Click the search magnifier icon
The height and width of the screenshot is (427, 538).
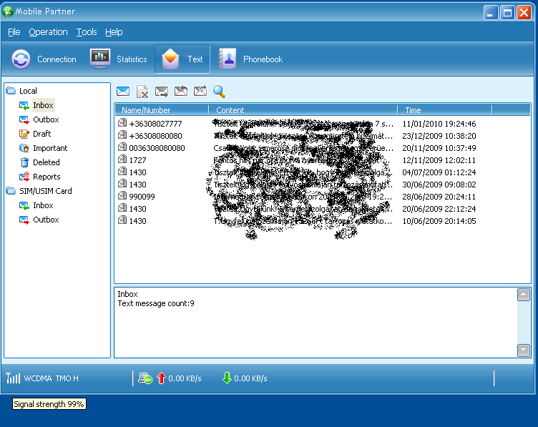click(x=220, y=92)
